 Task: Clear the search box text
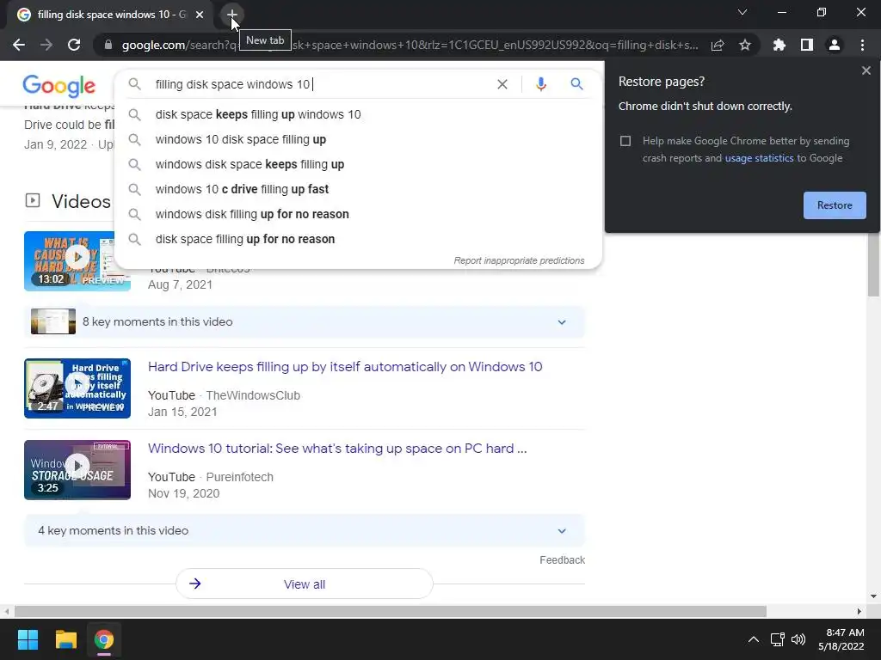pos(502,84)
